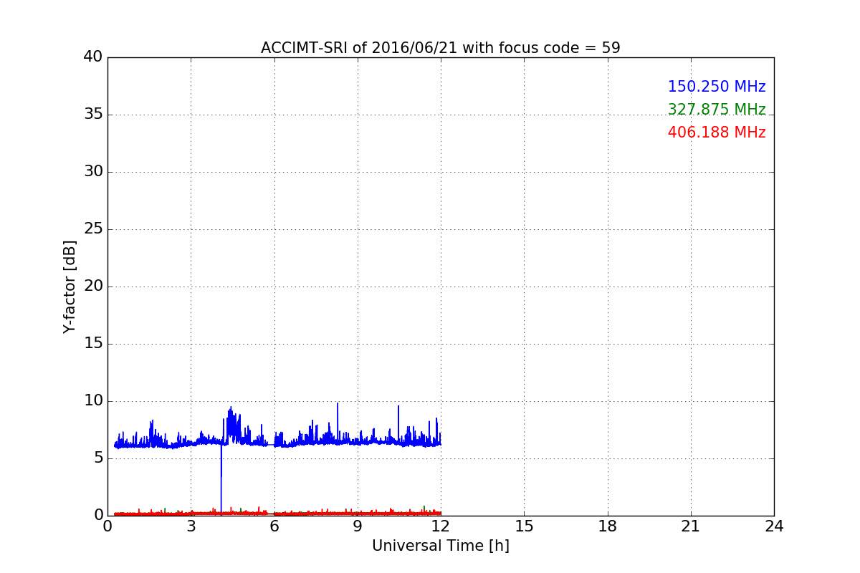Image resolution: width=860 pixels, height=573 pixels.
Task: Click x-axis tick label 12
Action: tap(441, 527)
